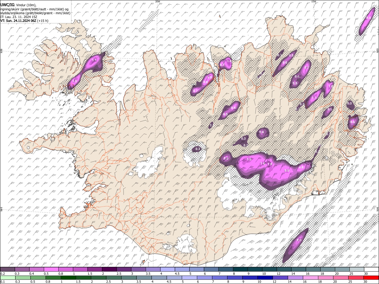Select the light pink 16–18 legend swatch
The image size is (379, 284).
click(310, 277)
